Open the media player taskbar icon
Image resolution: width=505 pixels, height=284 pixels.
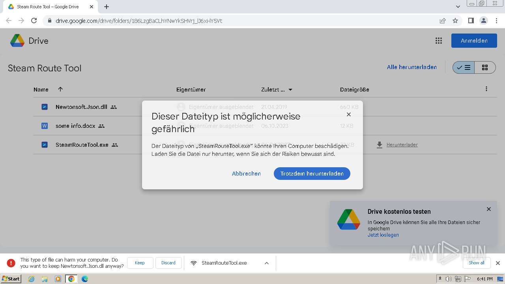[58, 279]
